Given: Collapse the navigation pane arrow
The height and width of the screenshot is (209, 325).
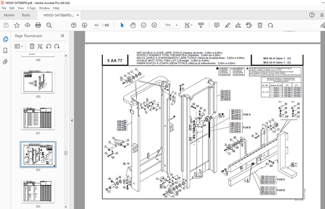Looking at the screenshot, I should click(x=72, y=120).
